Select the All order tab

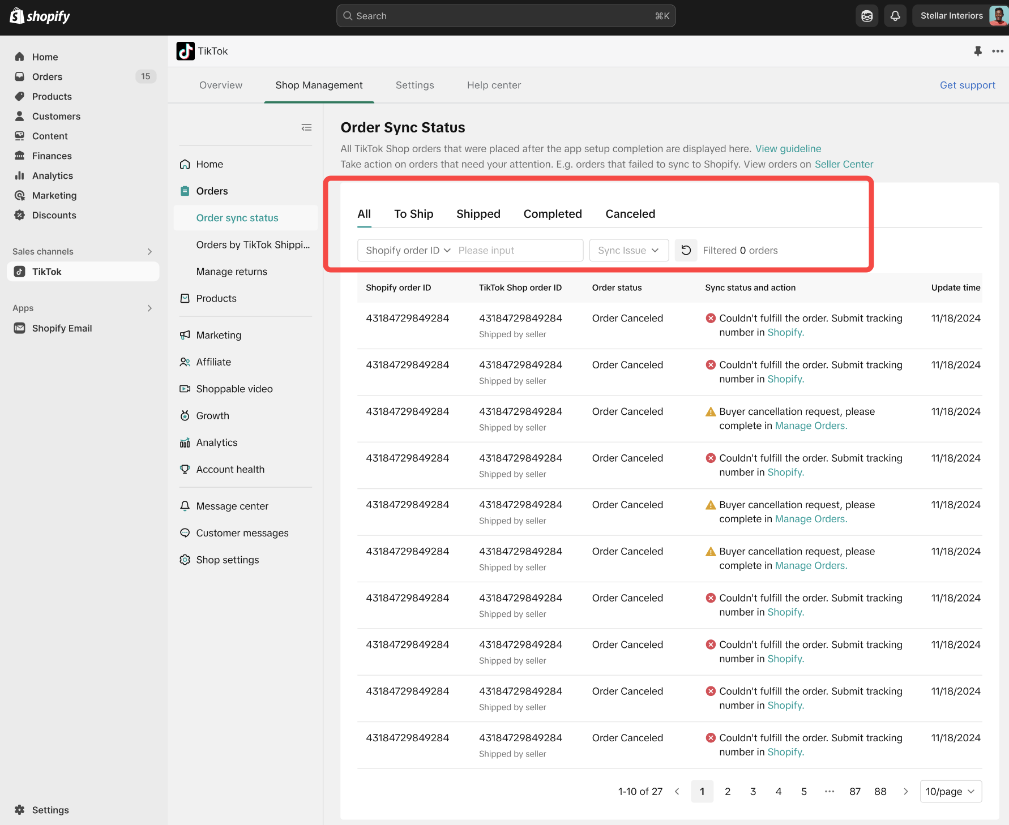tap(364, 214)
